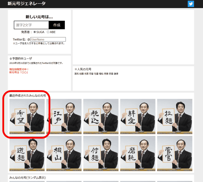Image resolution: width=203 pixels, height=182 pixels.
Task: Open the 付麺 era name thumbnail
Action: [x=101, y=153]
